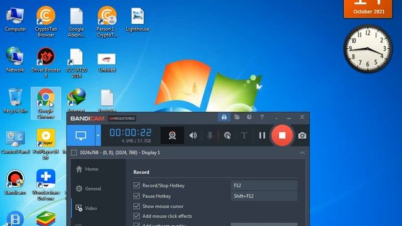
Task: Open the Video settings tab
Action: pyautogui.click(x=87, y=208)
